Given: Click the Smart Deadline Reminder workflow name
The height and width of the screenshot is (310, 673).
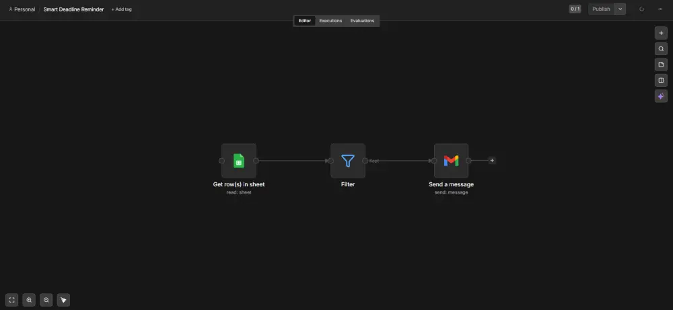Looking at the screenshot, I should (73, 9).
